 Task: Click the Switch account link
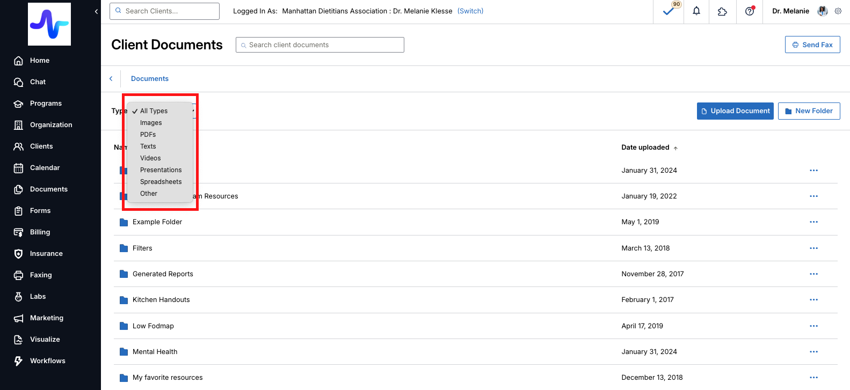point(470,11)
